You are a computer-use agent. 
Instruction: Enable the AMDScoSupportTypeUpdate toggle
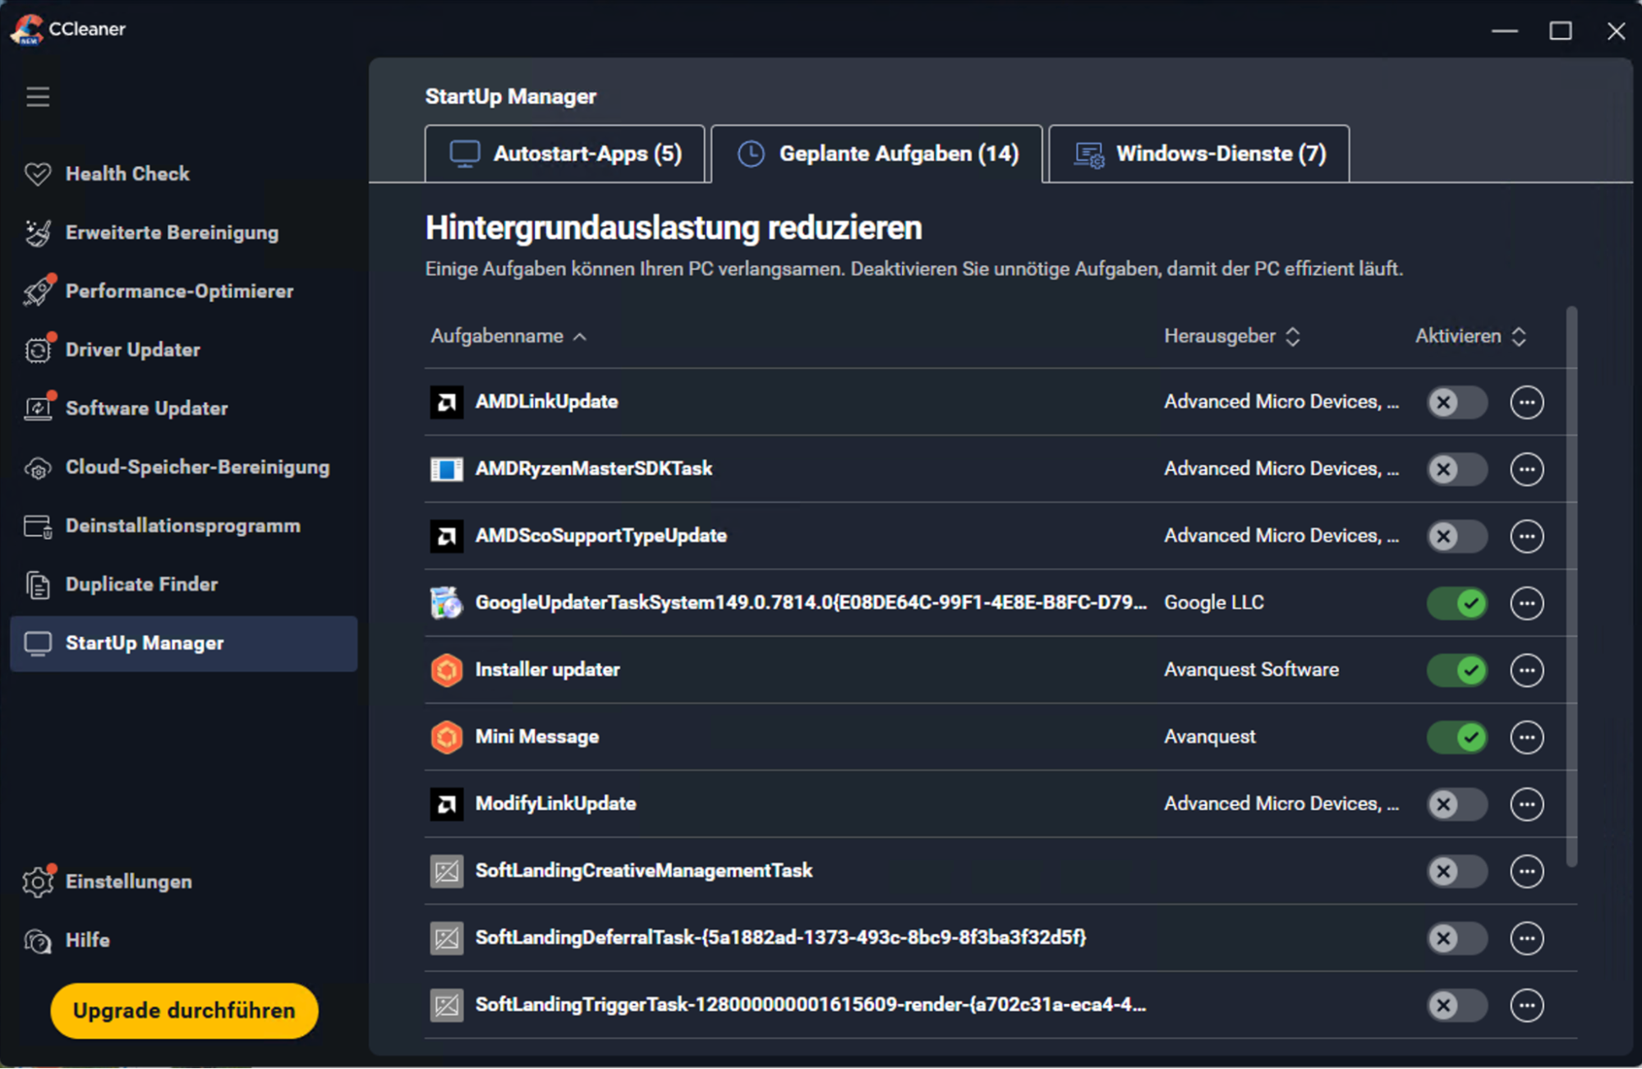1457,537
